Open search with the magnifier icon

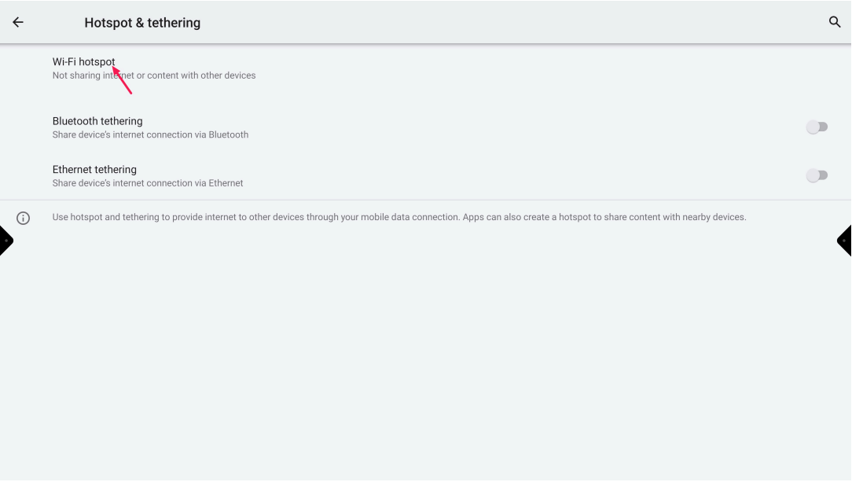[835, 23]
